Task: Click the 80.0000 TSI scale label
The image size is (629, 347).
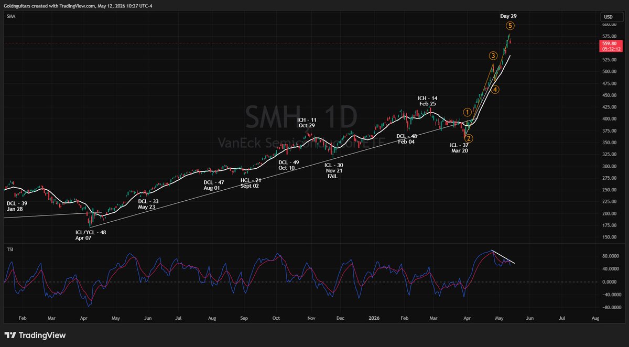Action: pyautogui.click(x=611, y=256)
